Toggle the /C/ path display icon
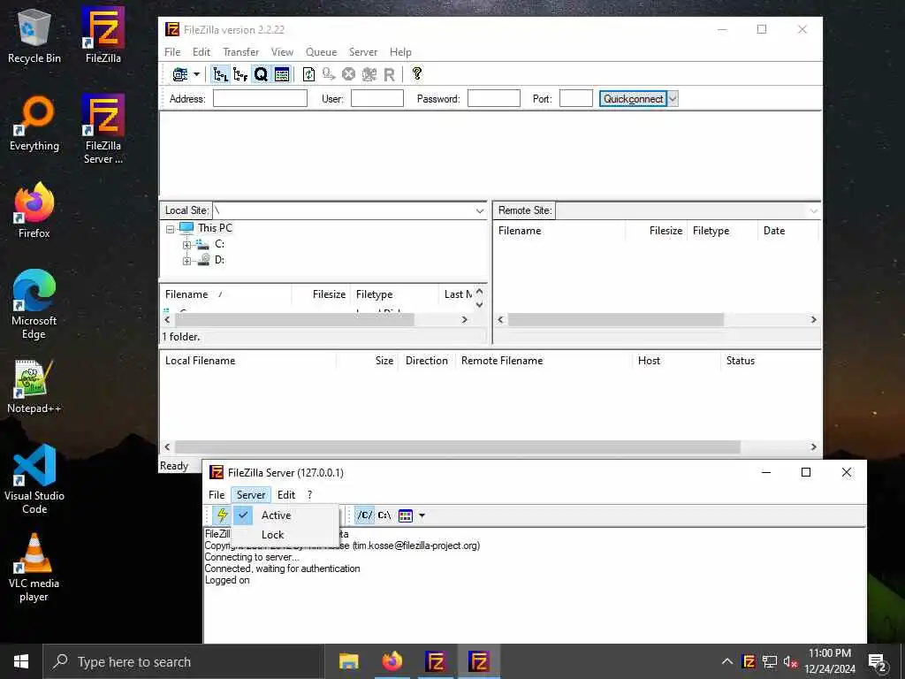This screenshot has height=679, width=905. pyautogui.click(x=364, y=515)
